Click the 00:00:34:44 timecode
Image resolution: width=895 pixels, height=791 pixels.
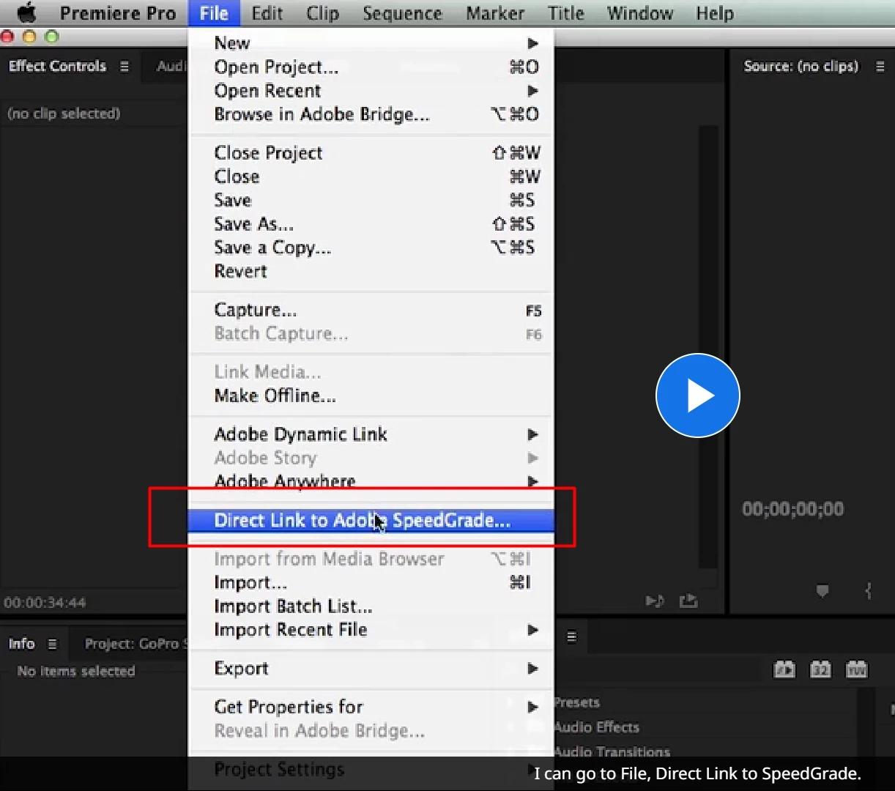coord(45,603)
